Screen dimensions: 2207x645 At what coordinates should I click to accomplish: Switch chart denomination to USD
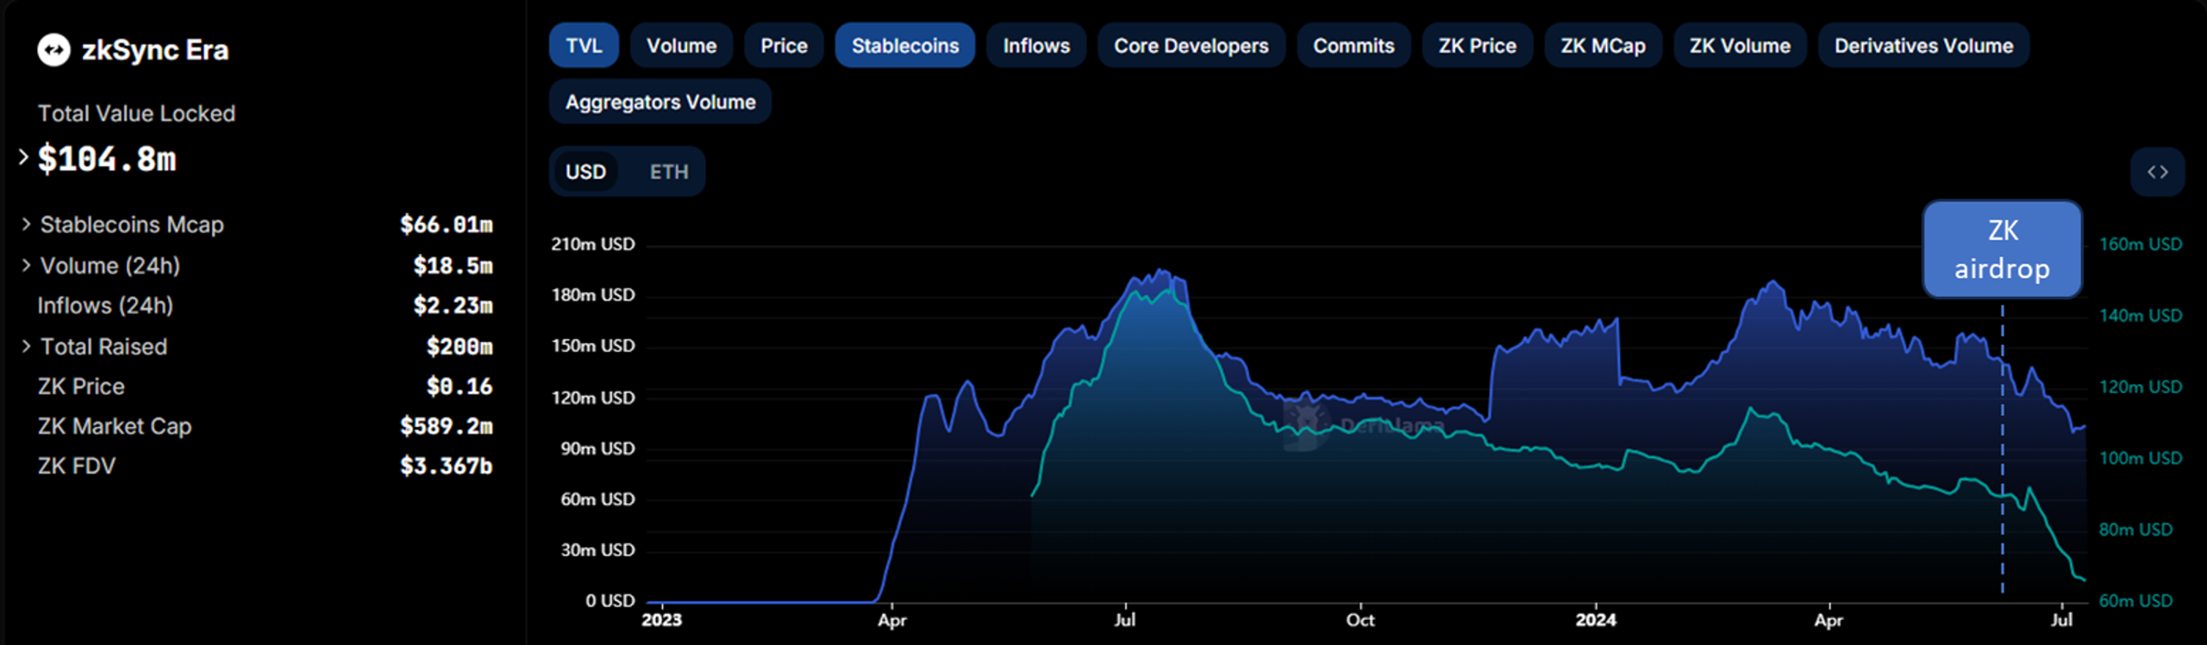click(585, 171)
